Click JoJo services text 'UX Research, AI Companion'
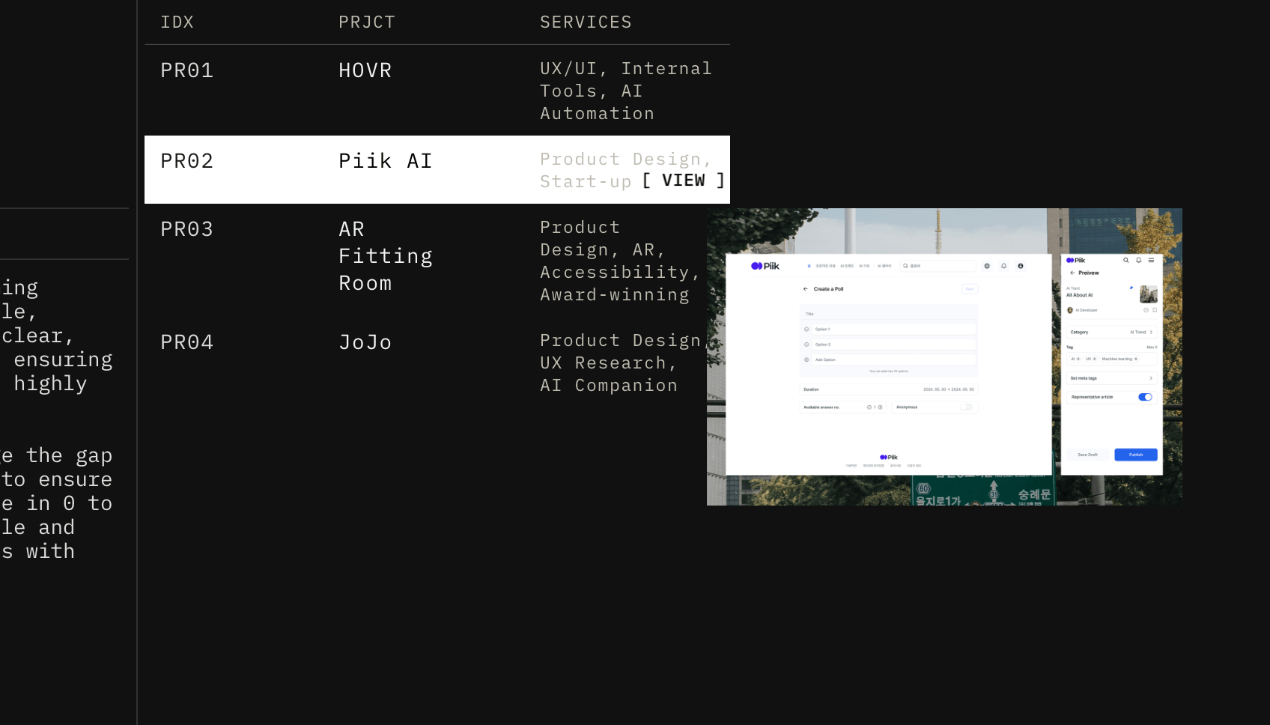The height and width of the screenshot is (725, 1270). 609,374
